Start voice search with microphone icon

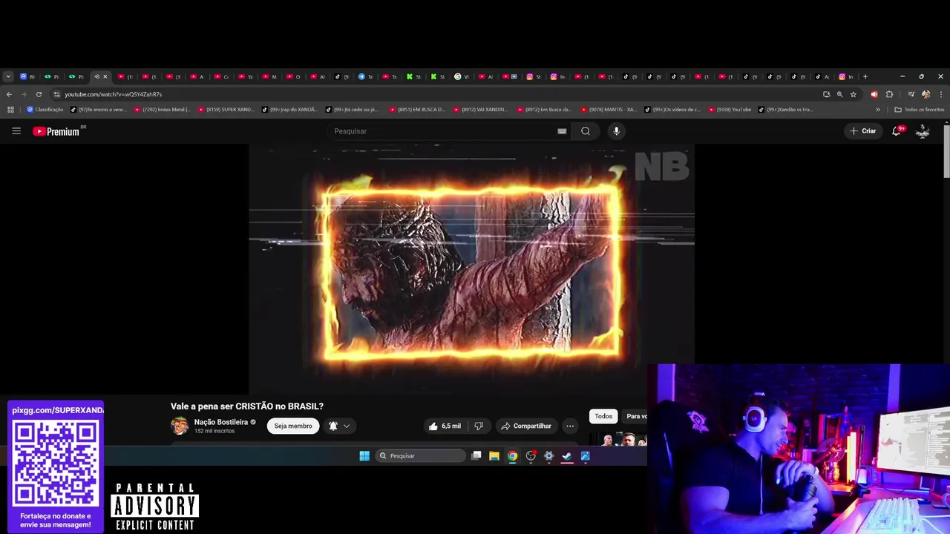point(616,131)
